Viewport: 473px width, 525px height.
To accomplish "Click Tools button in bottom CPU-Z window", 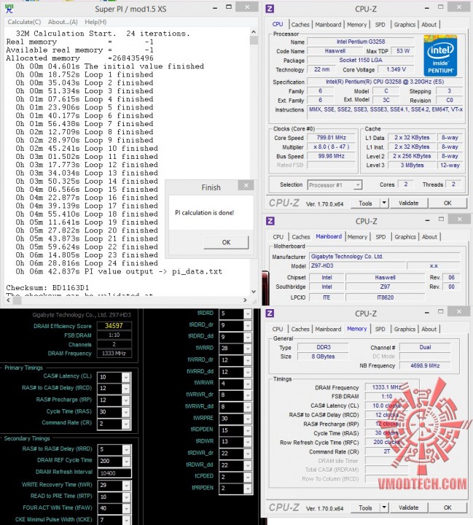I will (366, 508).
